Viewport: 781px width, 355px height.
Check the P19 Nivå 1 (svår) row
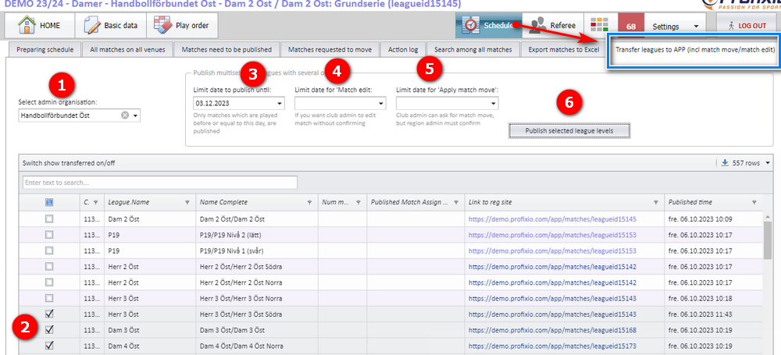[49, 250]
